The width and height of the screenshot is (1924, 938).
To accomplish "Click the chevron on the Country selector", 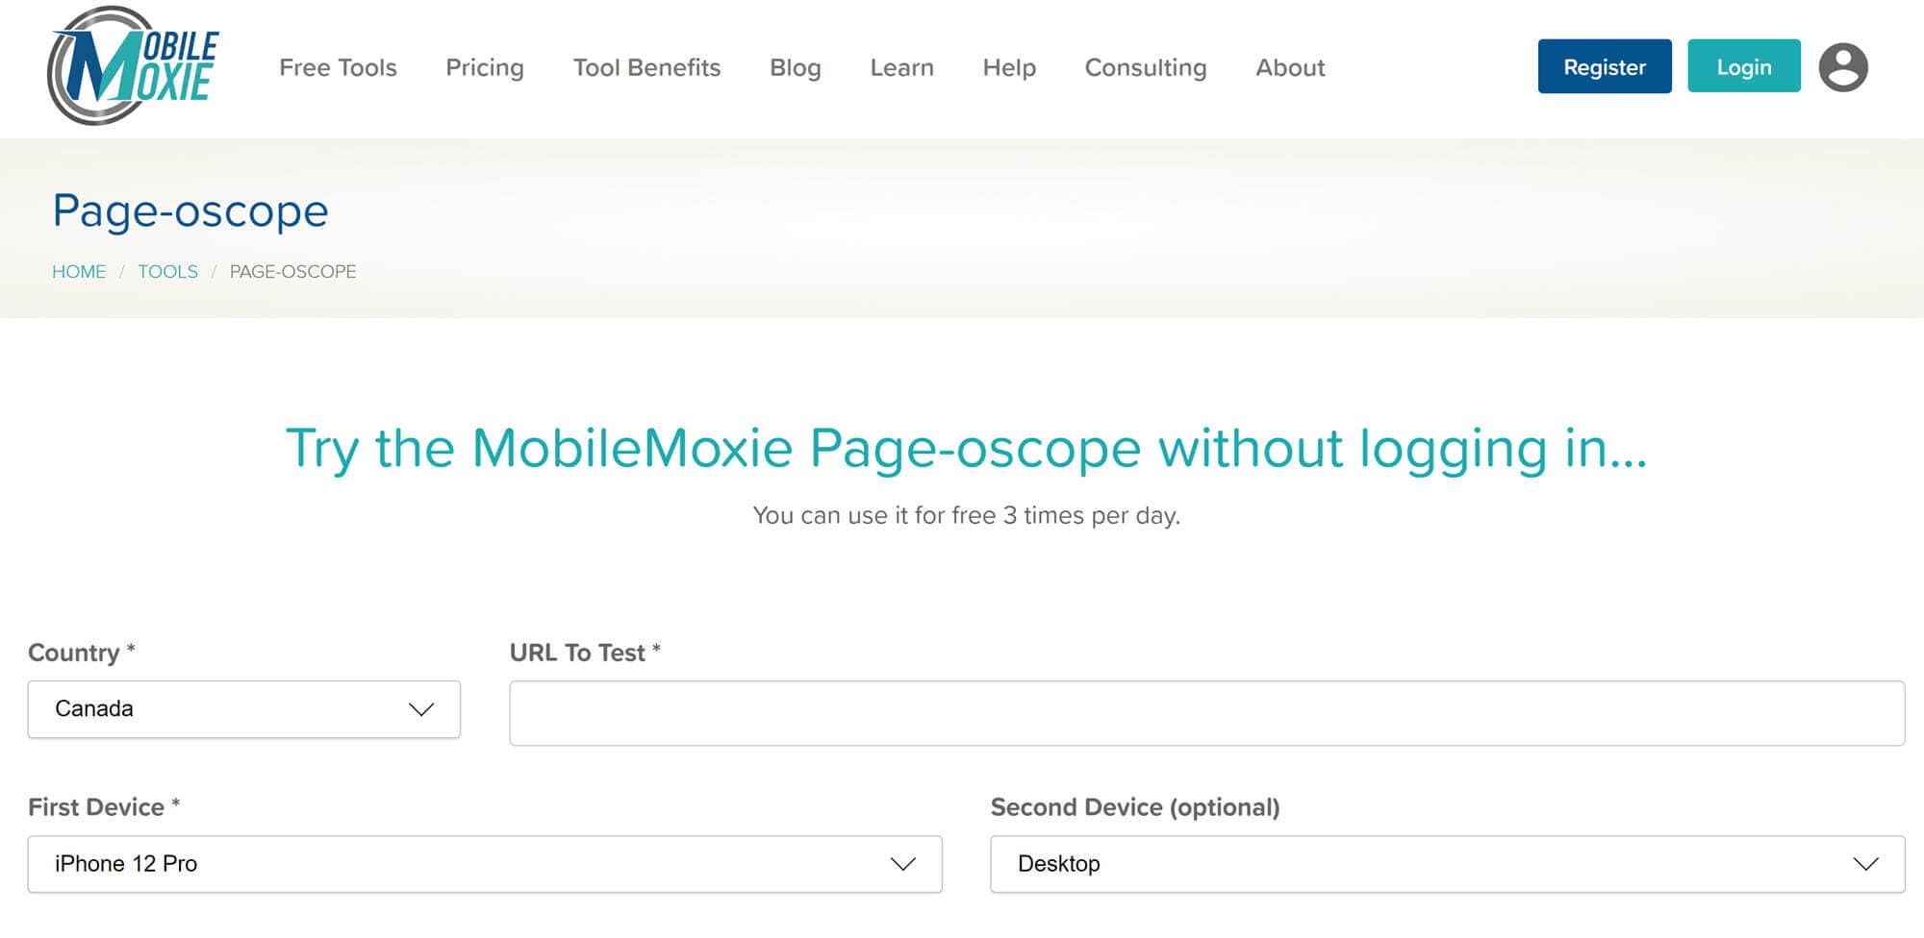I will point(420,709).
